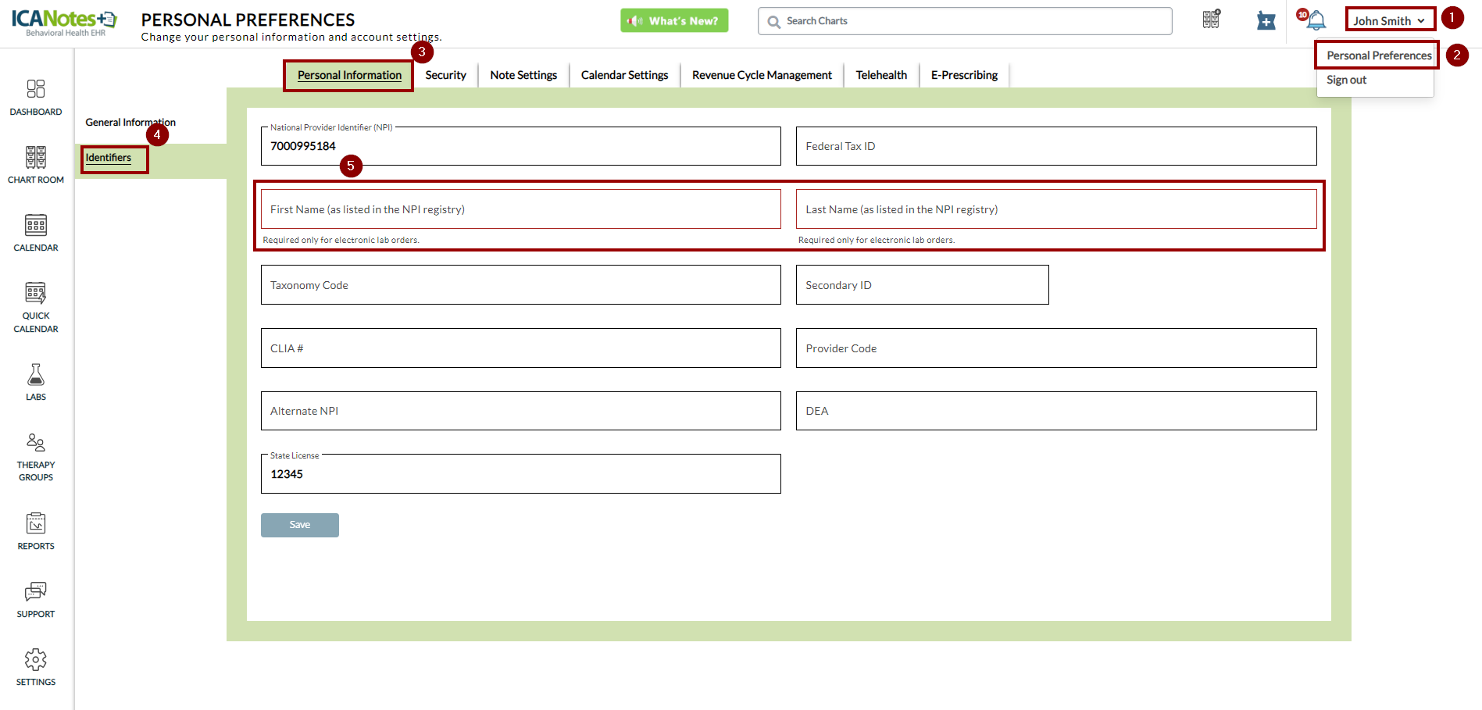This screenshot has height=710, width=1482.
Task: Expand the John Smith user menu
Action: click(1390, 21)
